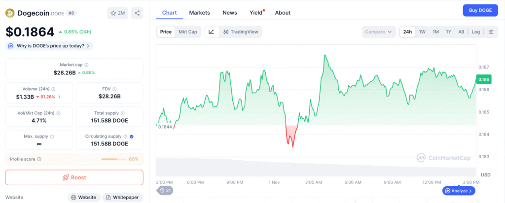Switch to the Yield tab
This screenshot has width=505, height=203.
pos(256,12)
